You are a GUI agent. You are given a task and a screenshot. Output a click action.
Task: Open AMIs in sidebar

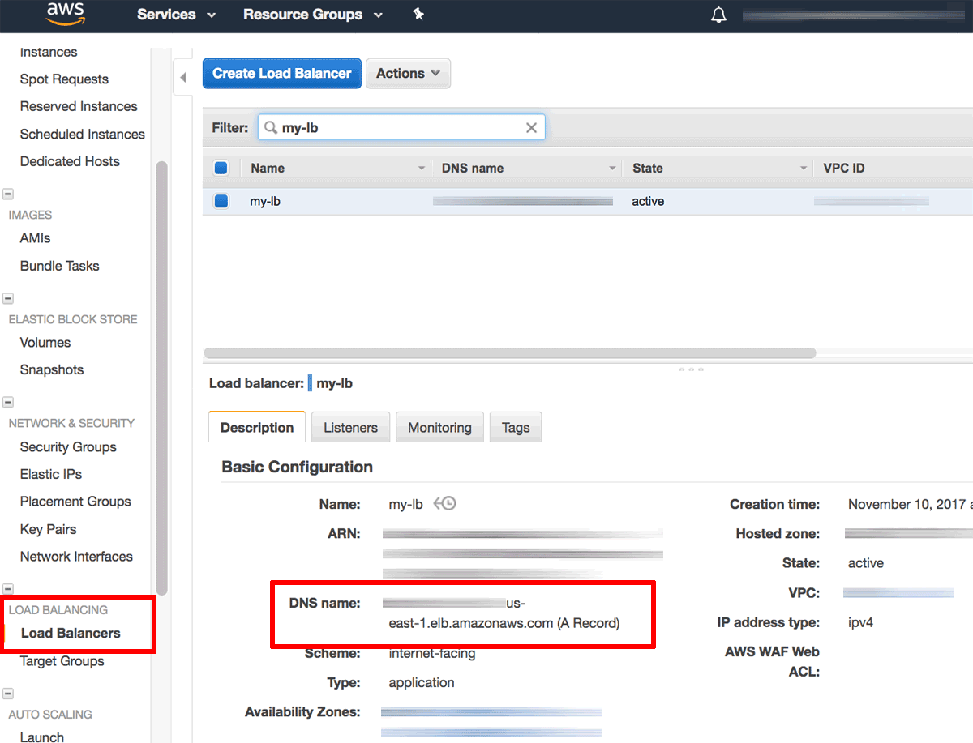36,238
